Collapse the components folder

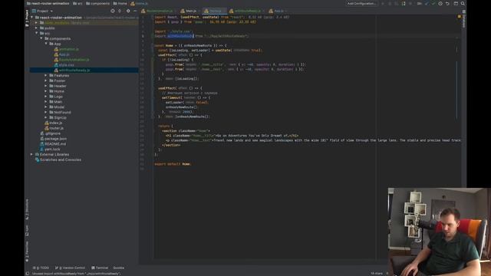pyautogui.click(x=41, y=38)
